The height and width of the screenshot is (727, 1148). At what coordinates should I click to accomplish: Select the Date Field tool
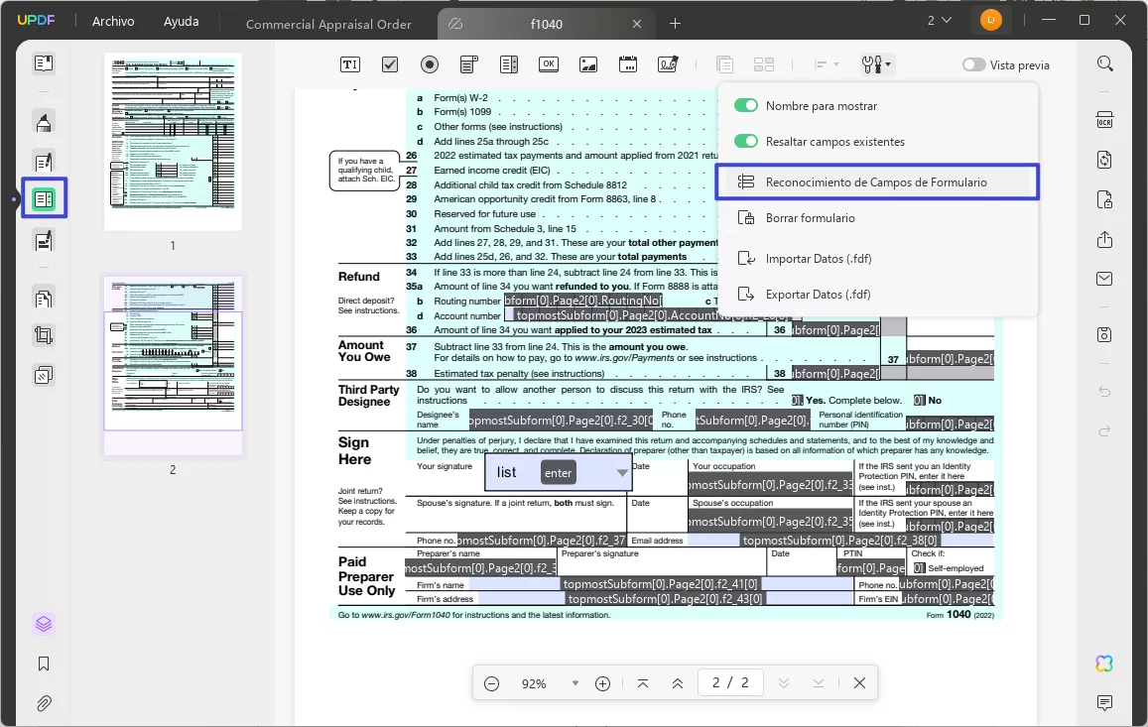[x=627, y=64]
